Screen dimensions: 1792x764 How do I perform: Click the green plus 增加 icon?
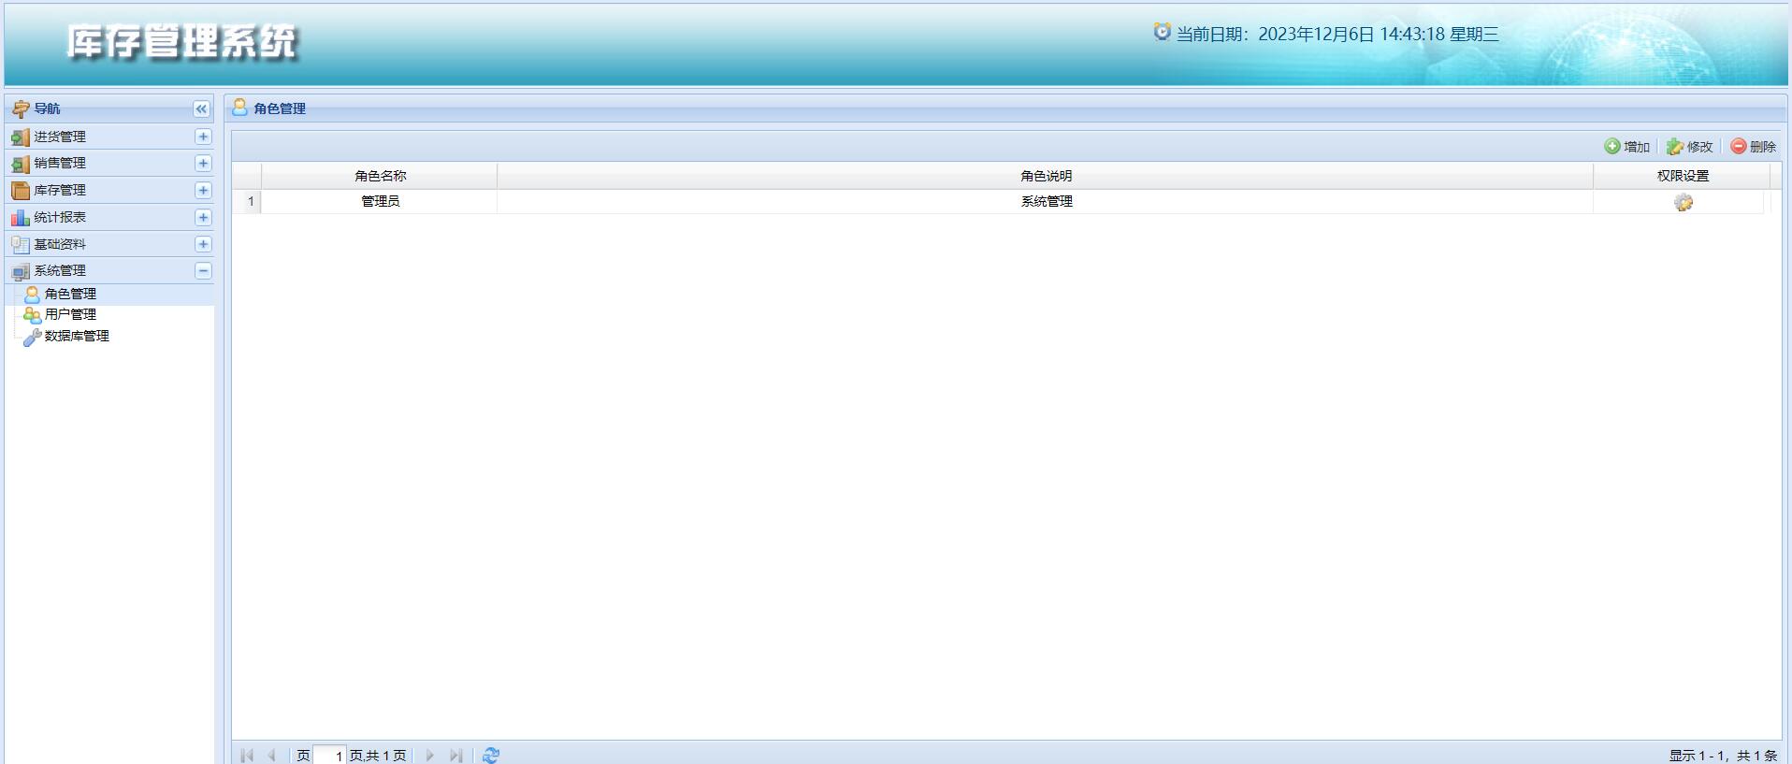coord(1612,146)
